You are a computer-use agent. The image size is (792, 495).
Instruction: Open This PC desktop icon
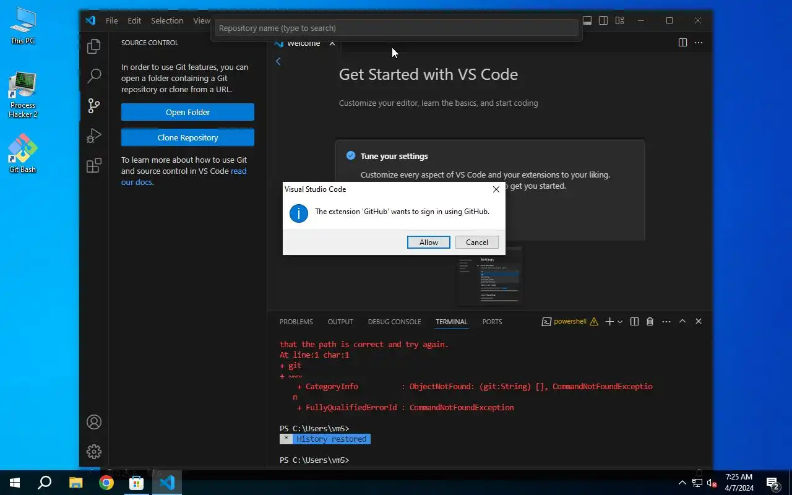[23, 27]
